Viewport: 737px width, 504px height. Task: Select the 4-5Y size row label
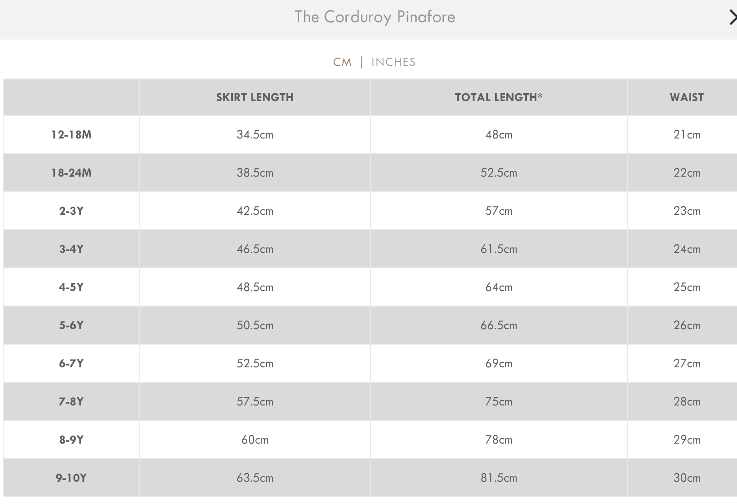point(71,287)
